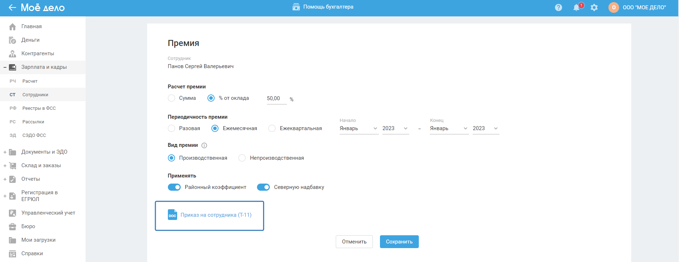This screenshot has height=262, width=679.
Task: Click the info icon beside Вид премии
Action: [204, 145]
